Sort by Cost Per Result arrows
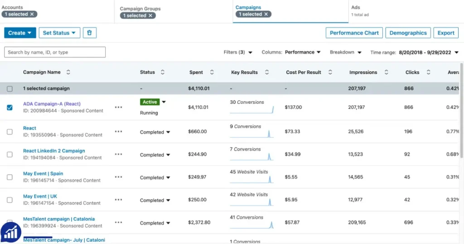 [330, 72]
